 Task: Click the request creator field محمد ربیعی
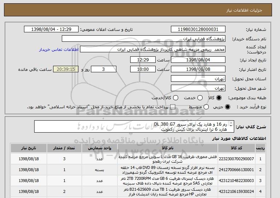pyautogui.click(x=153, y=49)
